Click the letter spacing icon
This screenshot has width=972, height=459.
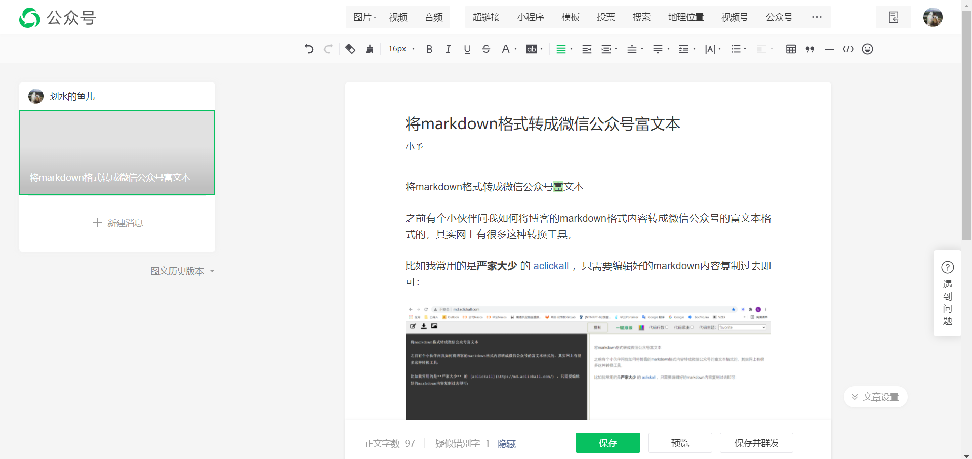click(x=710, y=49)
